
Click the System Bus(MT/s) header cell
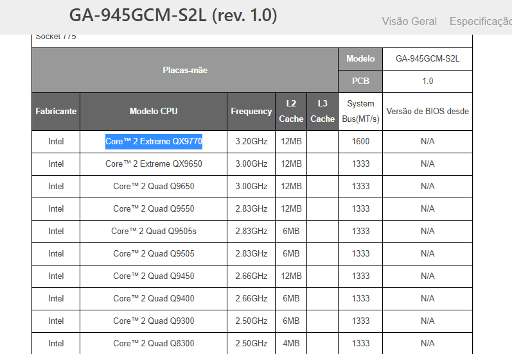(360, 112)
